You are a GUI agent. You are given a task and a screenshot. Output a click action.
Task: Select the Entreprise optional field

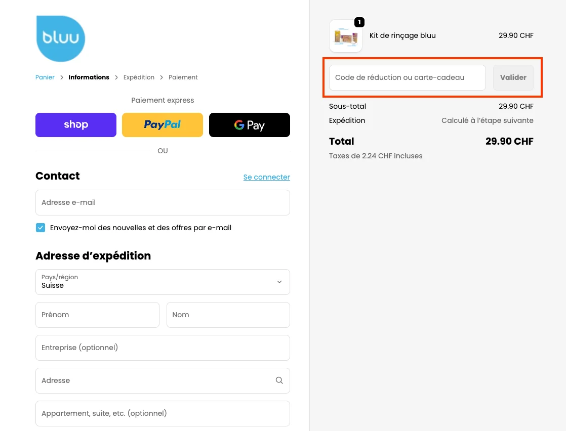pyautogui.click(x=162, y=348)
